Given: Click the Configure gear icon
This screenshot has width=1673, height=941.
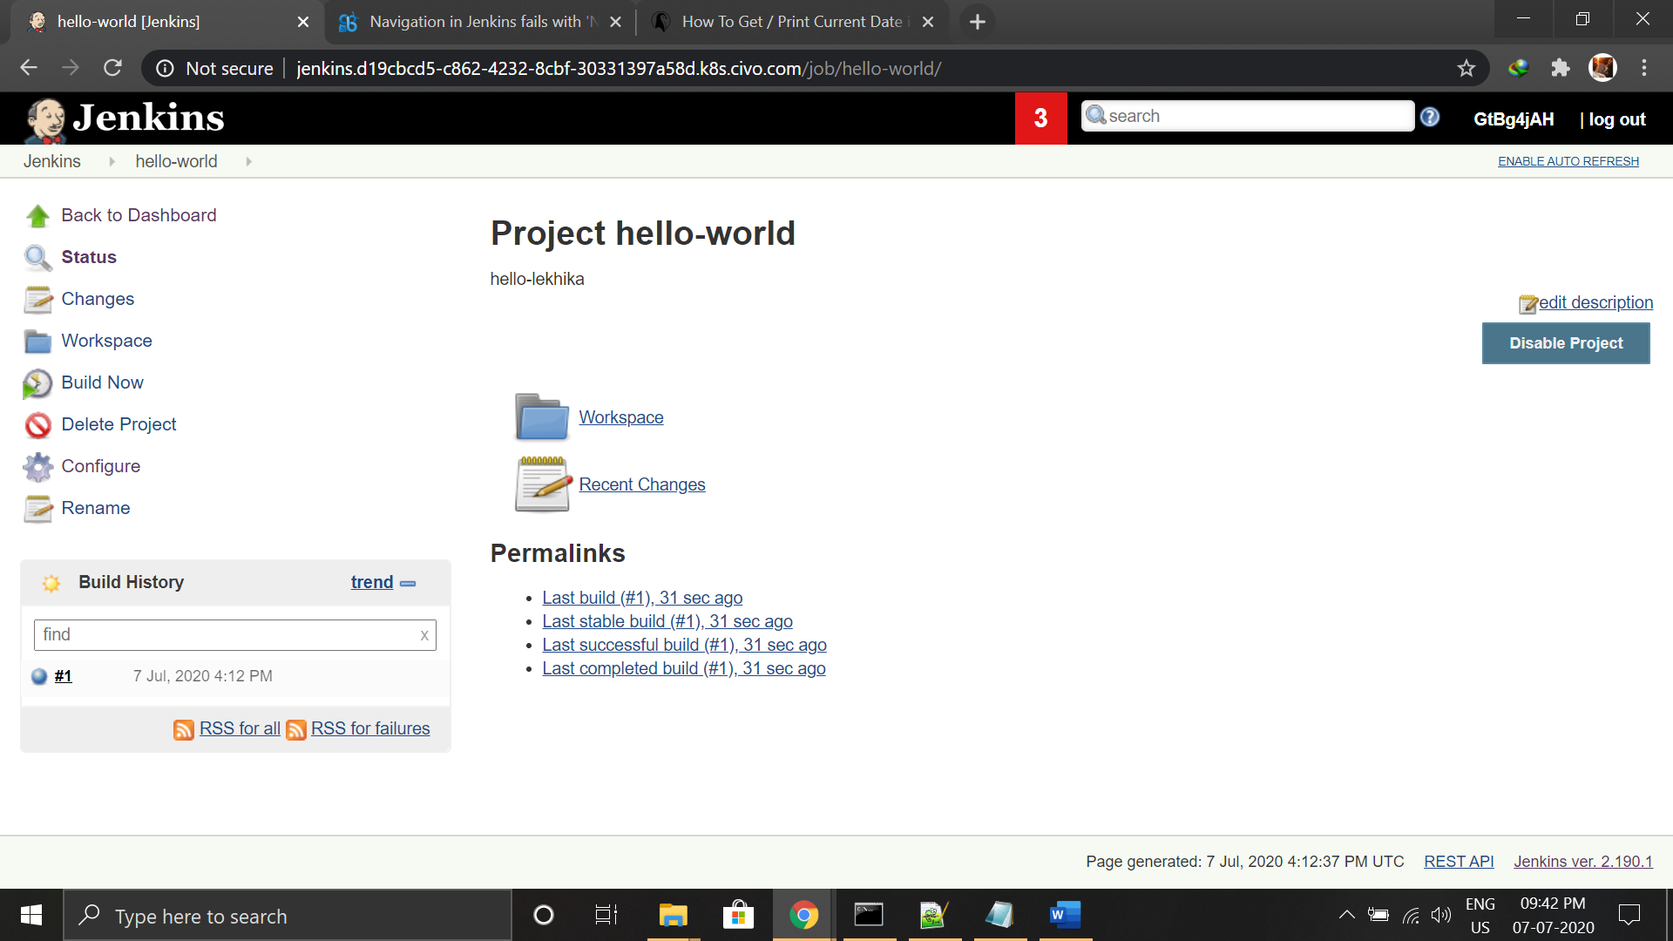Looking at the screenshot, I should [37, 467].
